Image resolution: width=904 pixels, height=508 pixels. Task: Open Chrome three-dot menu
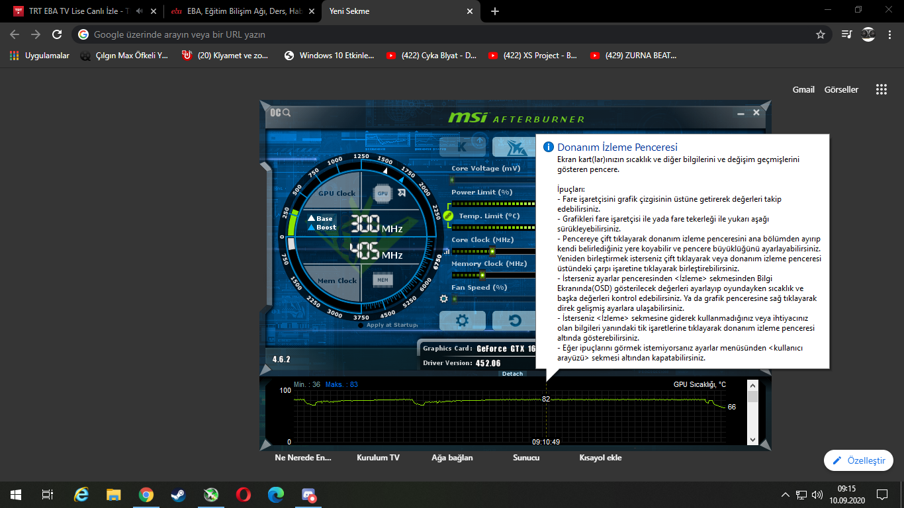[x=889, y=34]
